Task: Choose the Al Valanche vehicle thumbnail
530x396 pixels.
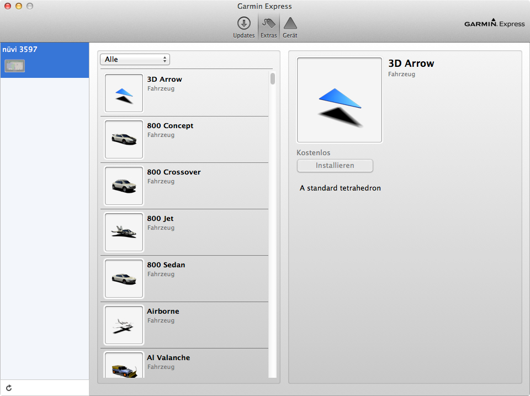Action: click(124, 367)
